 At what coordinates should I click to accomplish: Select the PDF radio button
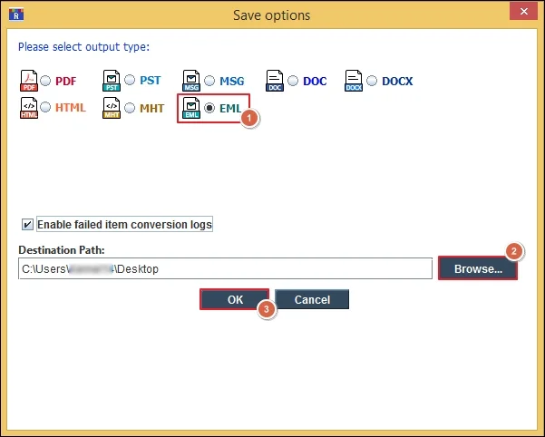click(45, 81)
